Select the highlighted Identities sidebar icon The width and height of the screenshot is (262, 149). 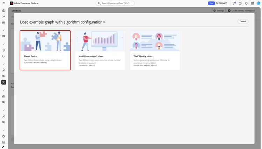coord(4,82)
